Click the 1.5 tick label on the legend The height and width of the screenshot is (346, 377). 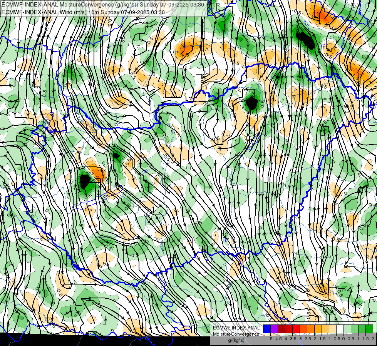(x=365, y=339)
